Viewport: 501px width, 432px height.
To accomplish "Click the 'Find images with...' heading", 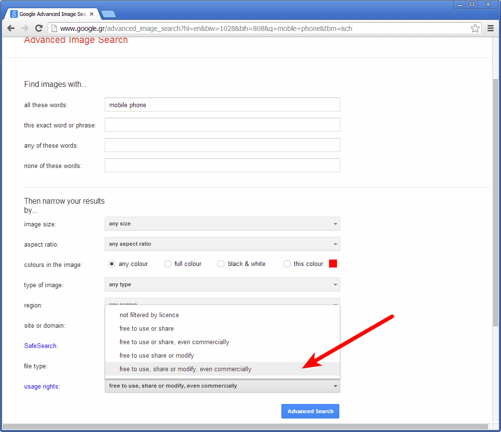I will click(x=56, y=84).
